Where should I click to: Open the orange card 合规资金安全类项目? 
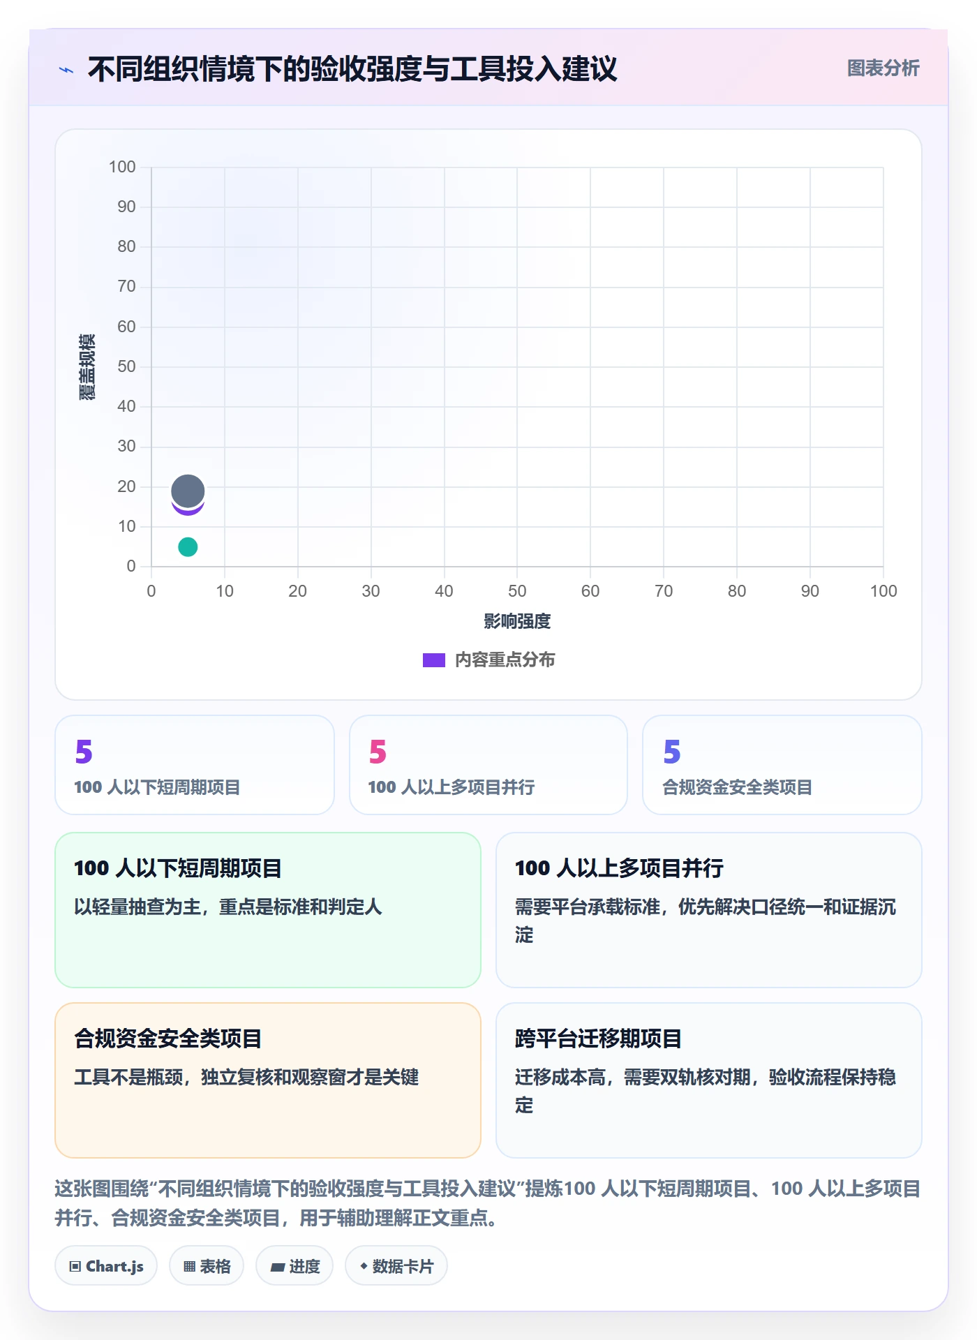point(268,1080)
